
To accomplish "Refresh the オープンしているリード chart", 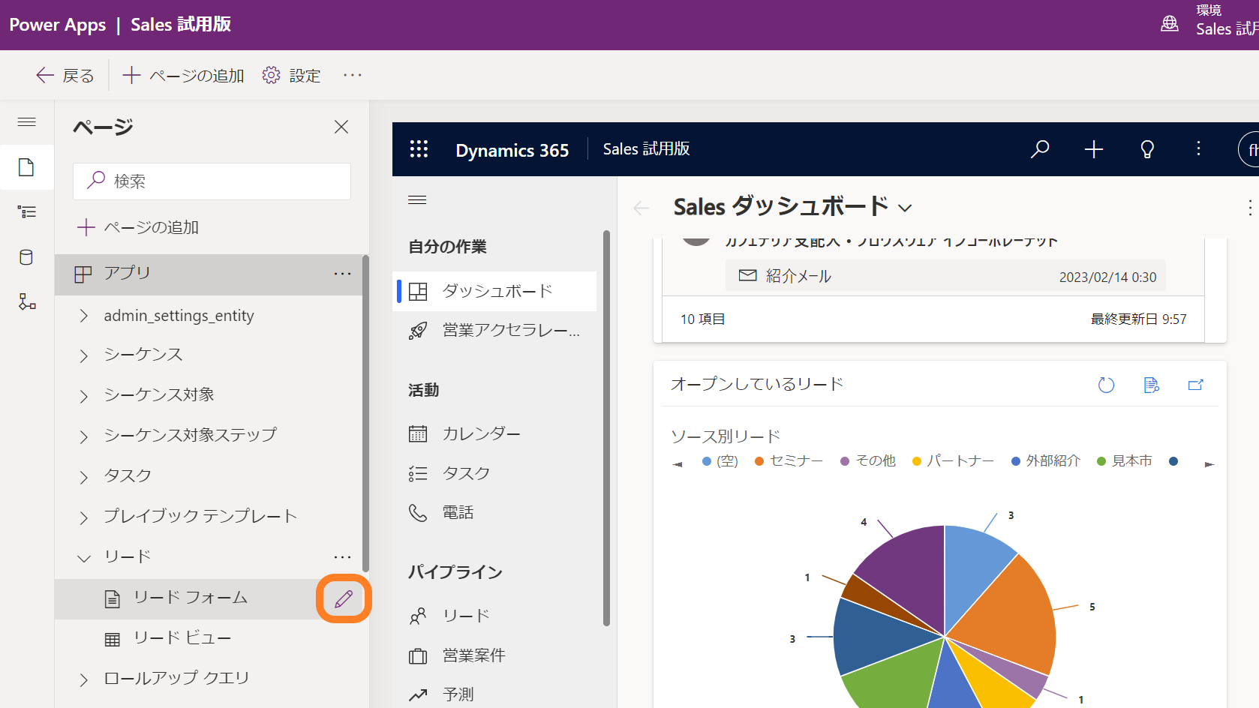I will click(1106, 385).
